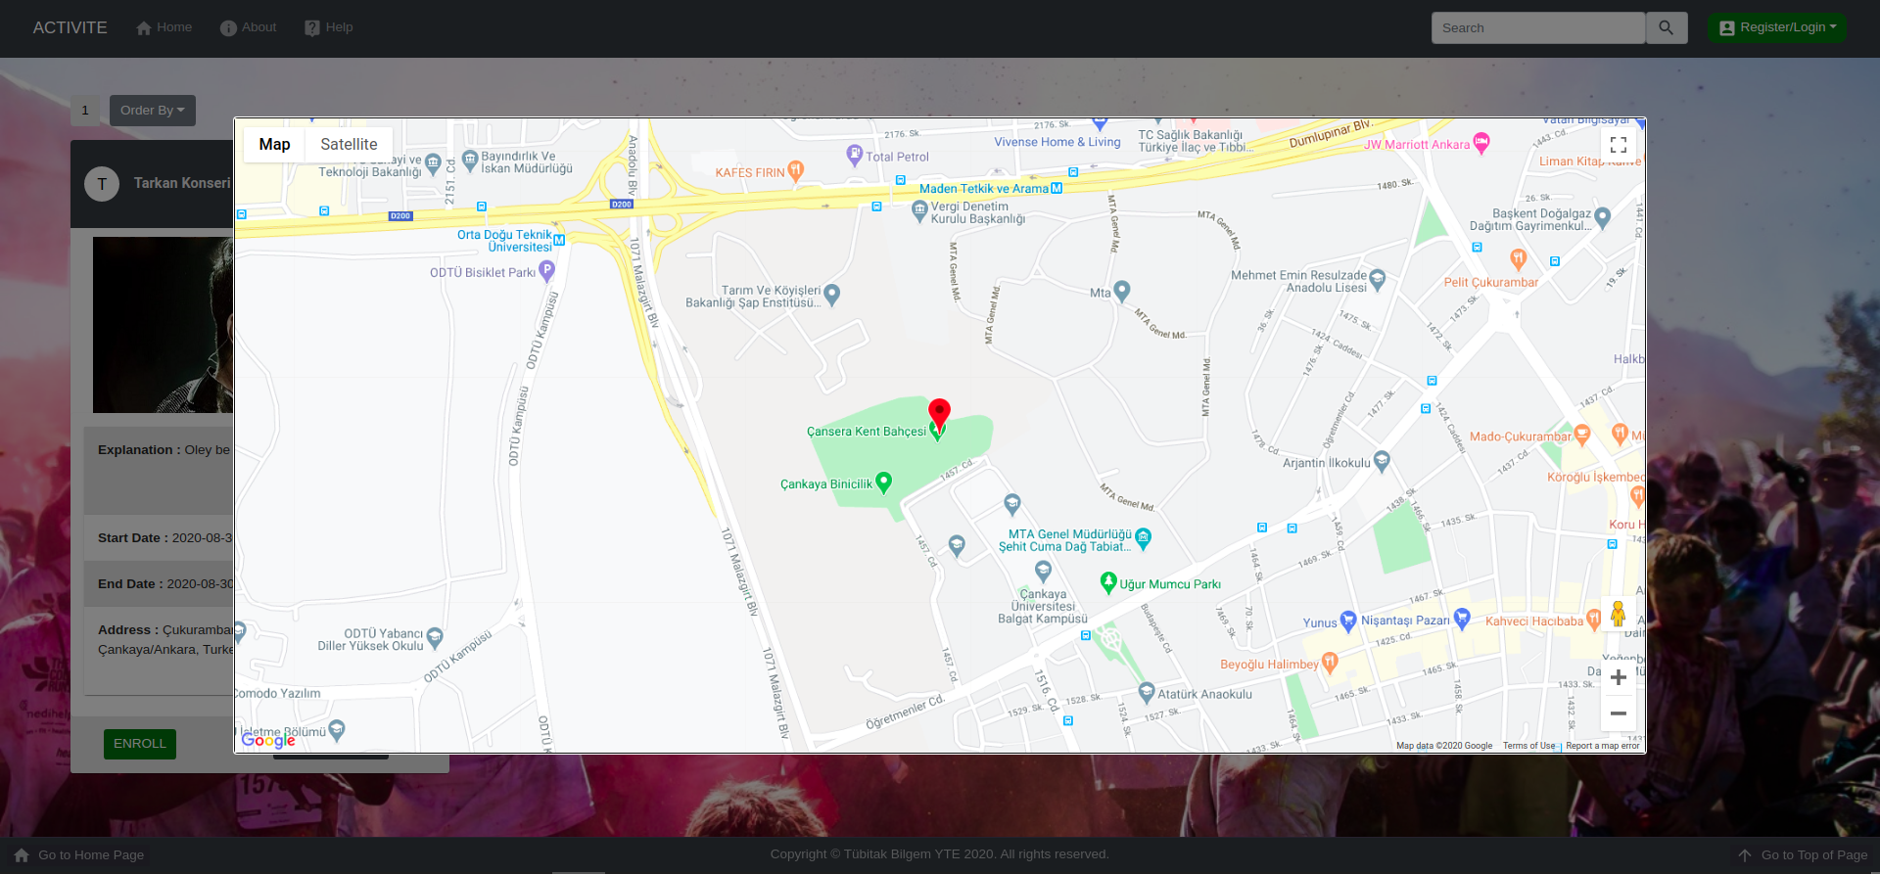This screenshot has width=1880, height=874.
Task: Click the Tarkan Konseri event thumbnail
Action: [163, 325]
